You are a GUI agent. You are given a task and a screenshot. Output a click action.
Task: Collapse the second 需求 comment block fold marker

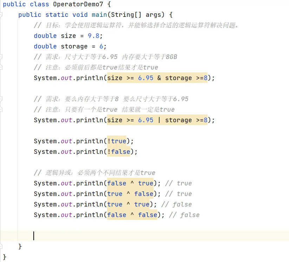tap(1, 99)
